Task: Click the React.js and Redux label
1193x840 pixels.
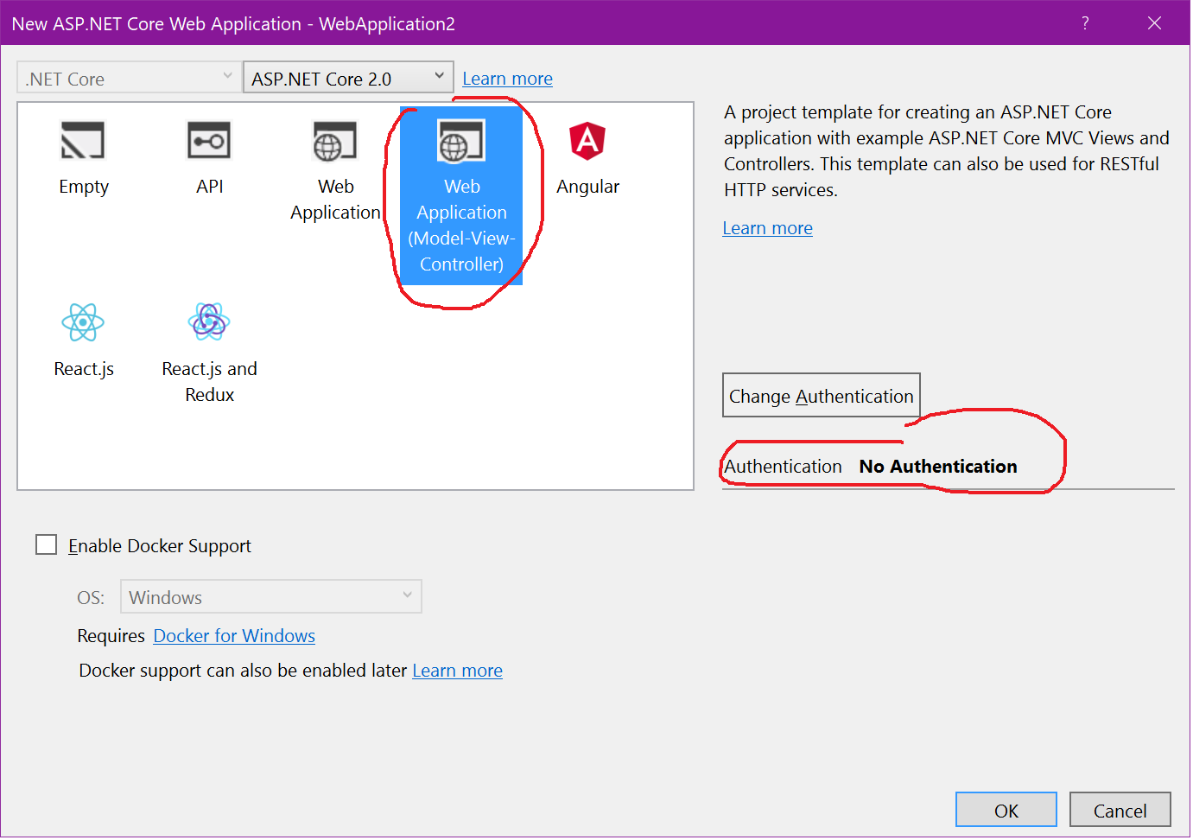Action: click(x=210, y=382)
